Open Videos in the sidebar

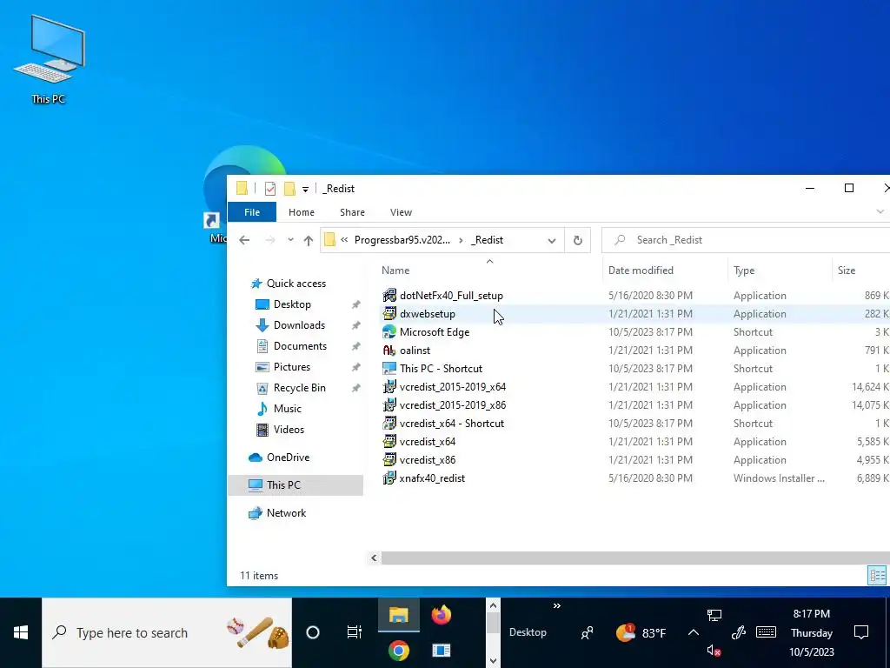(x=289, y=430)
